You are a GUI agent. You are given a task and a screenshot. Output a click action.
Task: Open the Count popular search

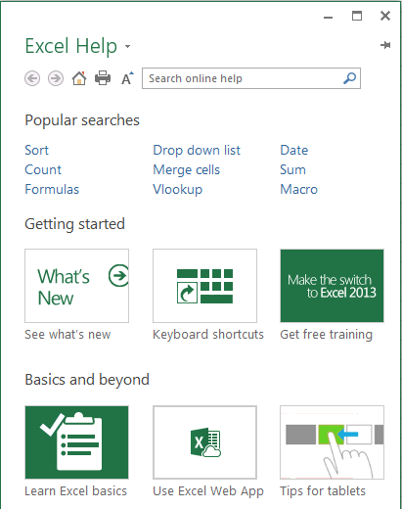pos(43,169)
